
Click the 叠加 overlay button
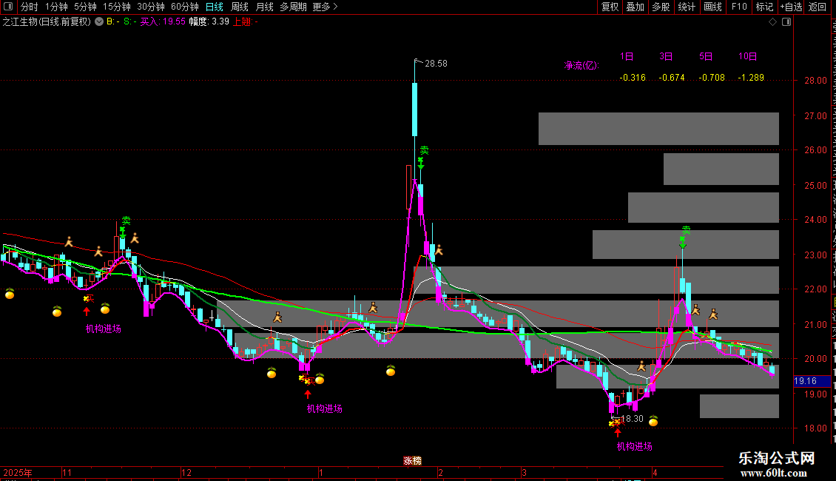(635, 7)
